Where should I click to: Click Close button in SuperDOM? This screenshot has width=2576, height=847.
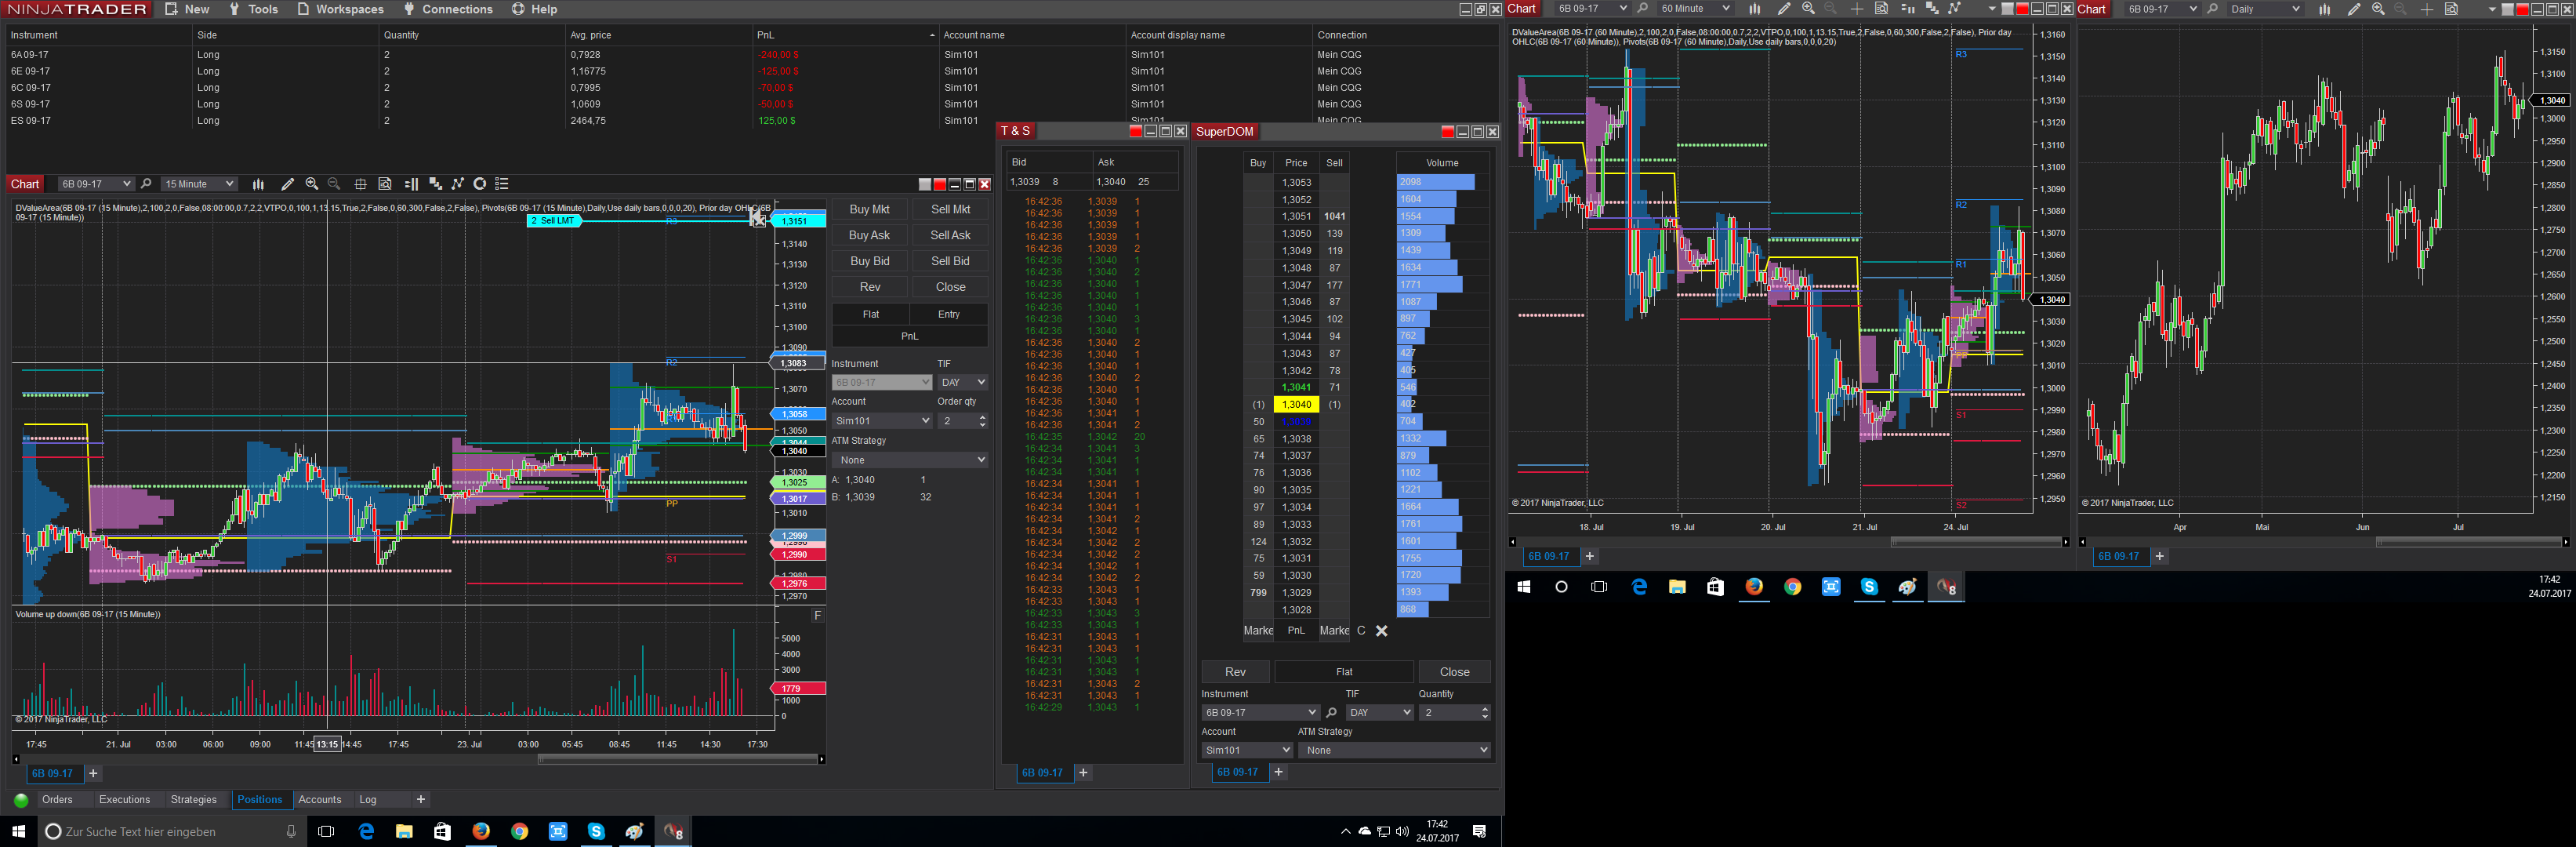1454,672
